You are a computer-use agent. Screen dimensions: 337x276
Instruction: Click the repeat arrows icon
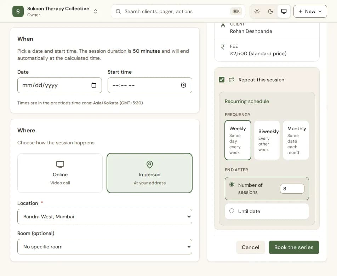[x=232, y=80]
